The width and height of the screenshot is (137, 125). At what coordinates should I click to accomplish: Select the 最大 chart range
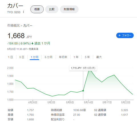click(99, 57)
